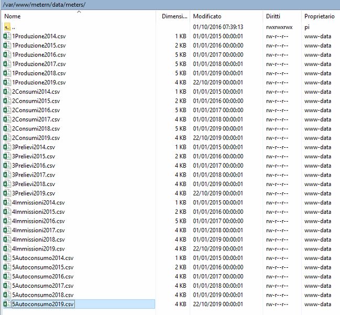Click the parent directory up-folder icon
The image size is (340, 315).
click(7, 27)
